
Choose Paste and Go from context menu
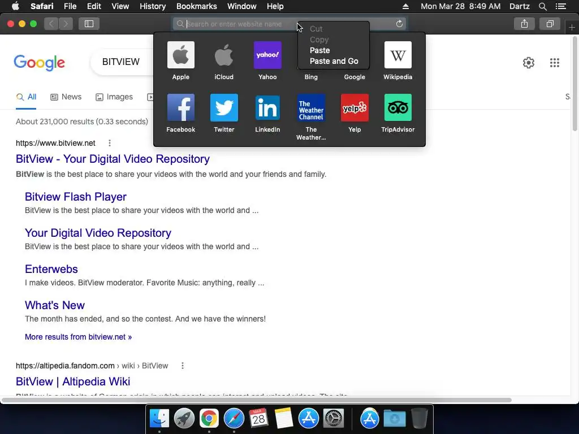(333, 61)
